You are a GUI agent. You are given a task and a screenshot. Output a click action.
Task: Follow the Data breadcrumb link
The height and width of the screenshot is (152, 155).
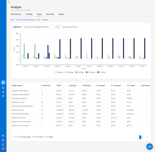click(x=12, y=20)
